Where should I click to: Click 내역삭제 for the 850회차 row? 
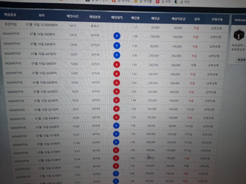point(216,37)
